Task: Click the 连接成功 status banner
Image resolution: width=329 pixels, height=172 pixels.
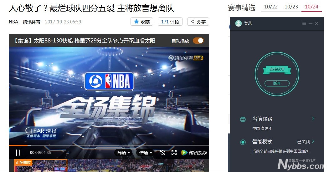Action: 277,70
